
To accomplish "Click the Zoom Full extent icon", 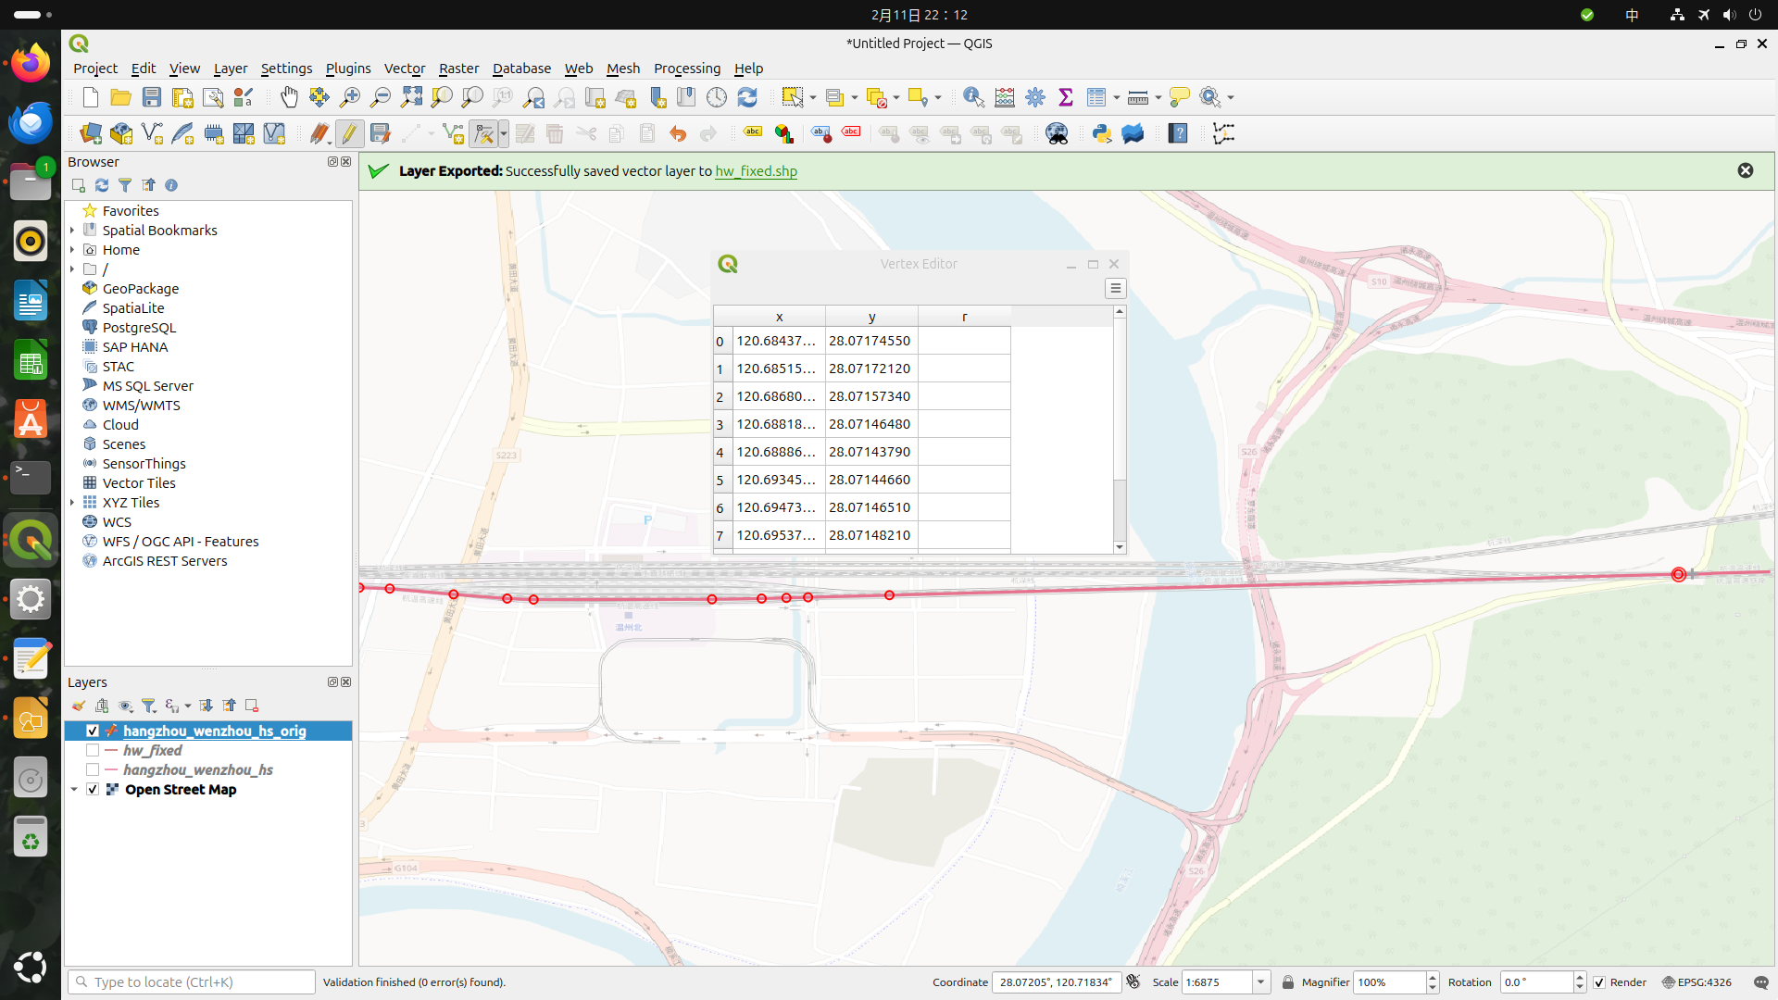I will pyautogui.click(x=411, y=97).
